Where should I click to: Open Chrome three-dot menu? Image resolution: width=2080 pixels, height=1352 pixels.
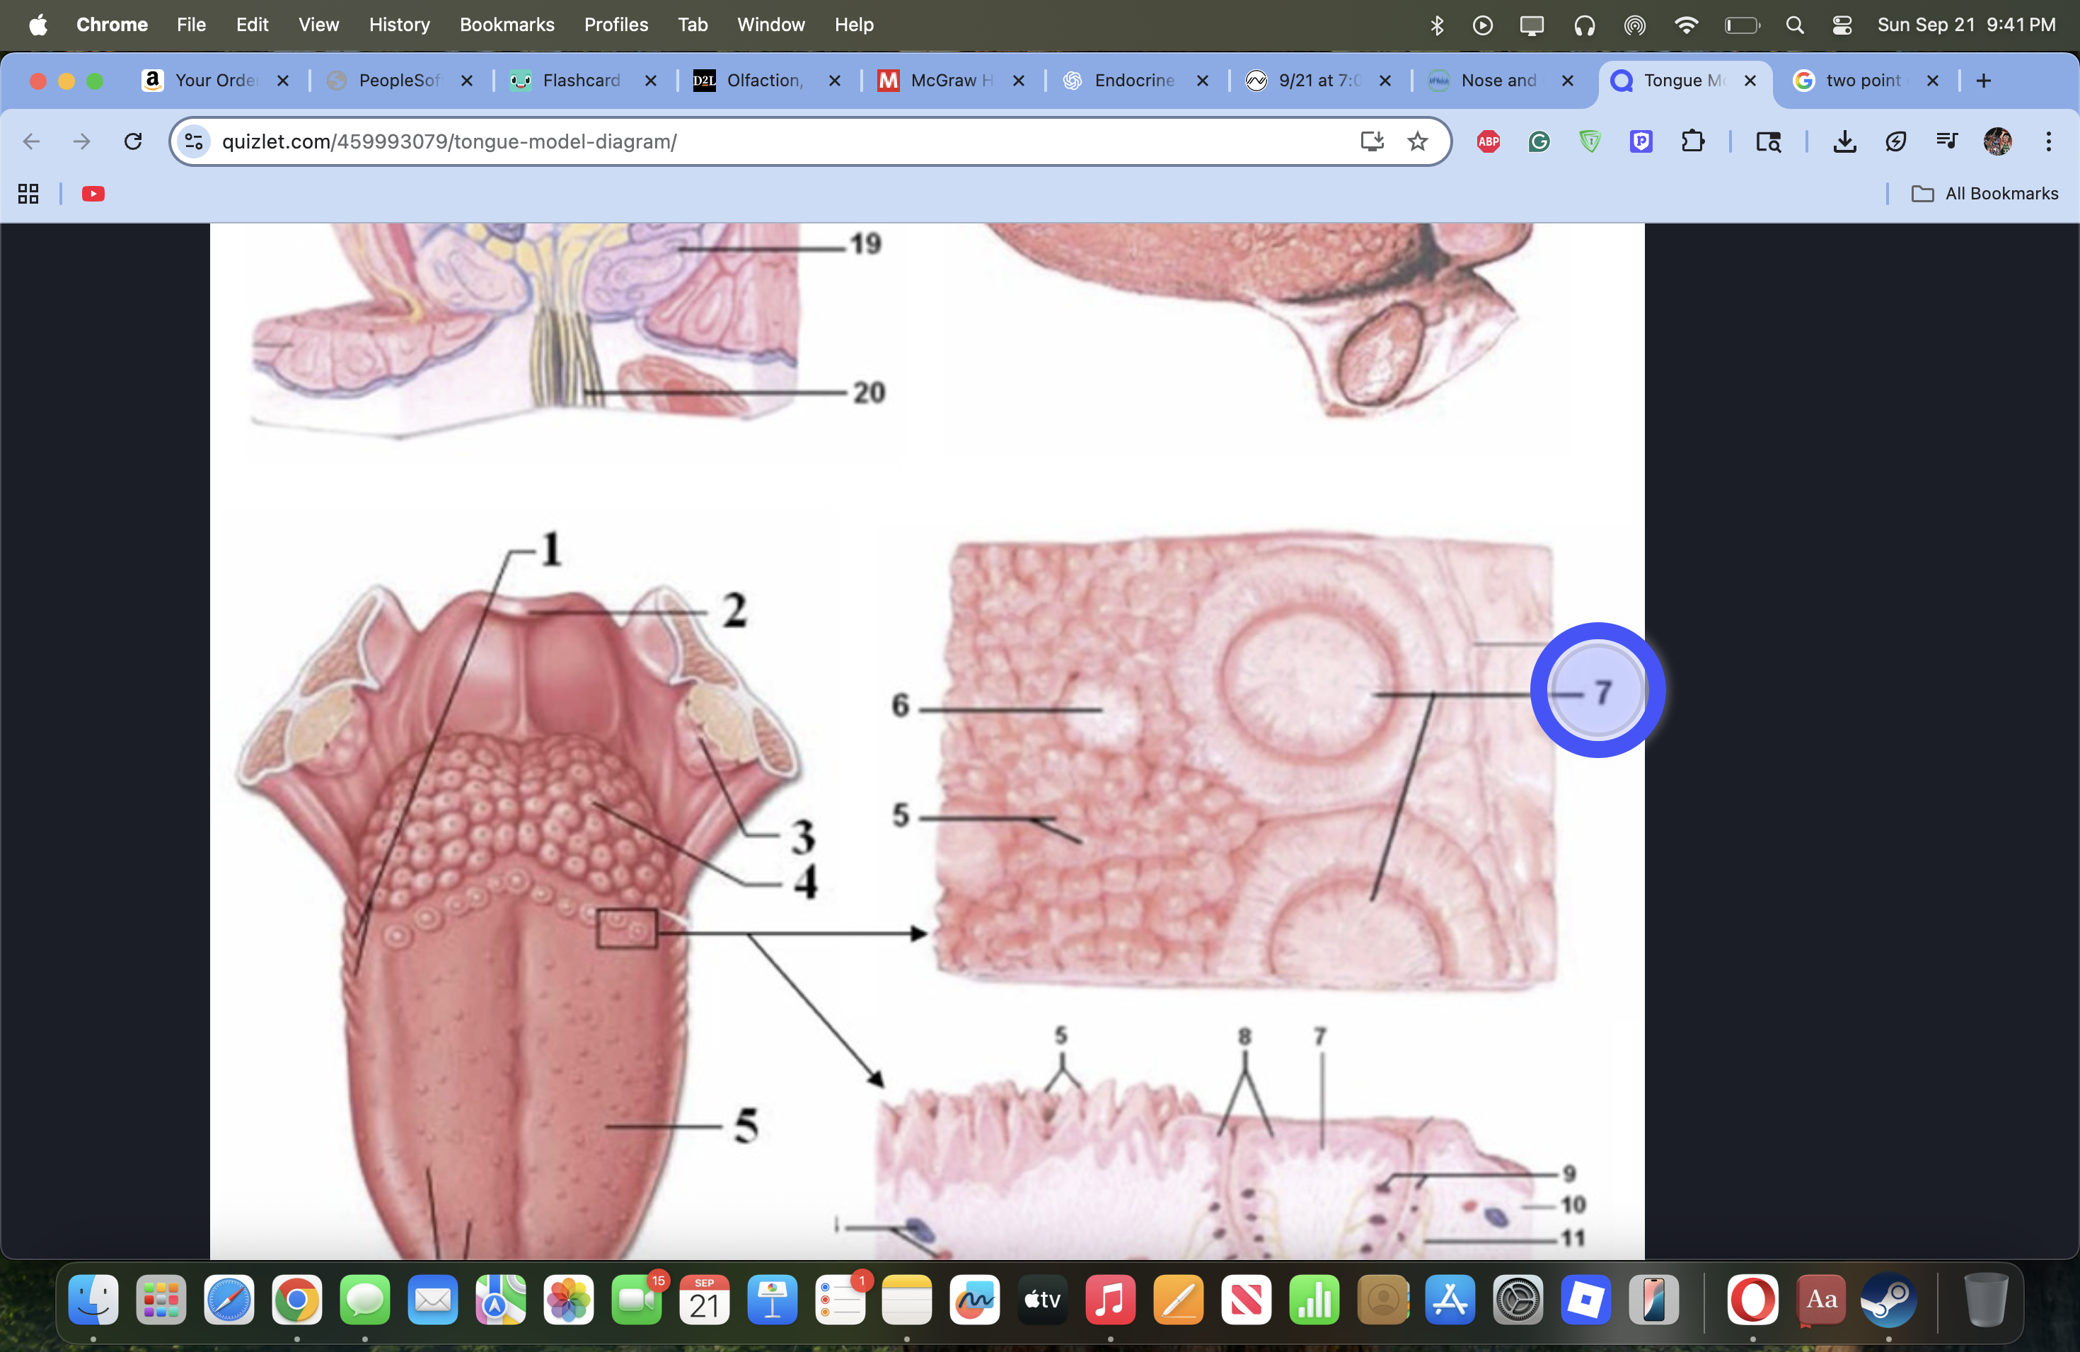2049,141
